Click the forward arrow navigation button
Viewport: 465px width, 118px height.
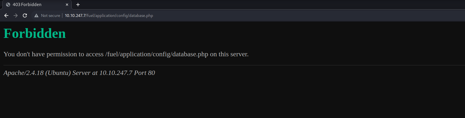[x=16, y=16]
